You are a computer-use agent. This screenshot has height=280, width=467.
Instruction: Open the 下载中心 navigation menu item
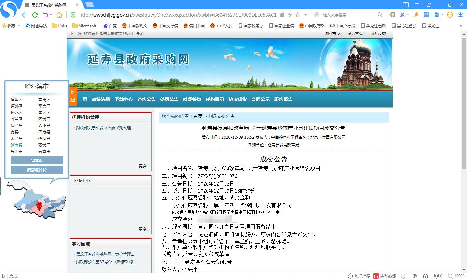tap(124, 99)
